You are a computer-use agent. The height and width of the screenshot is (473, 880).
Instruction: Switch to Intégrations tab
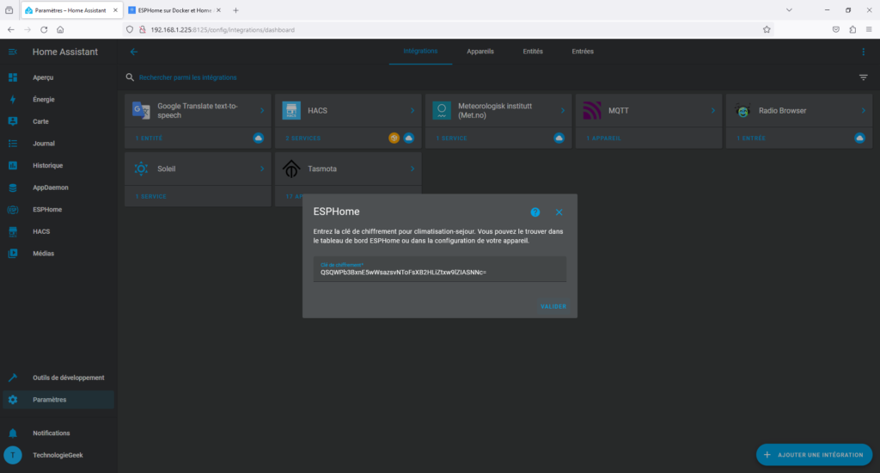tap(420, 51)
